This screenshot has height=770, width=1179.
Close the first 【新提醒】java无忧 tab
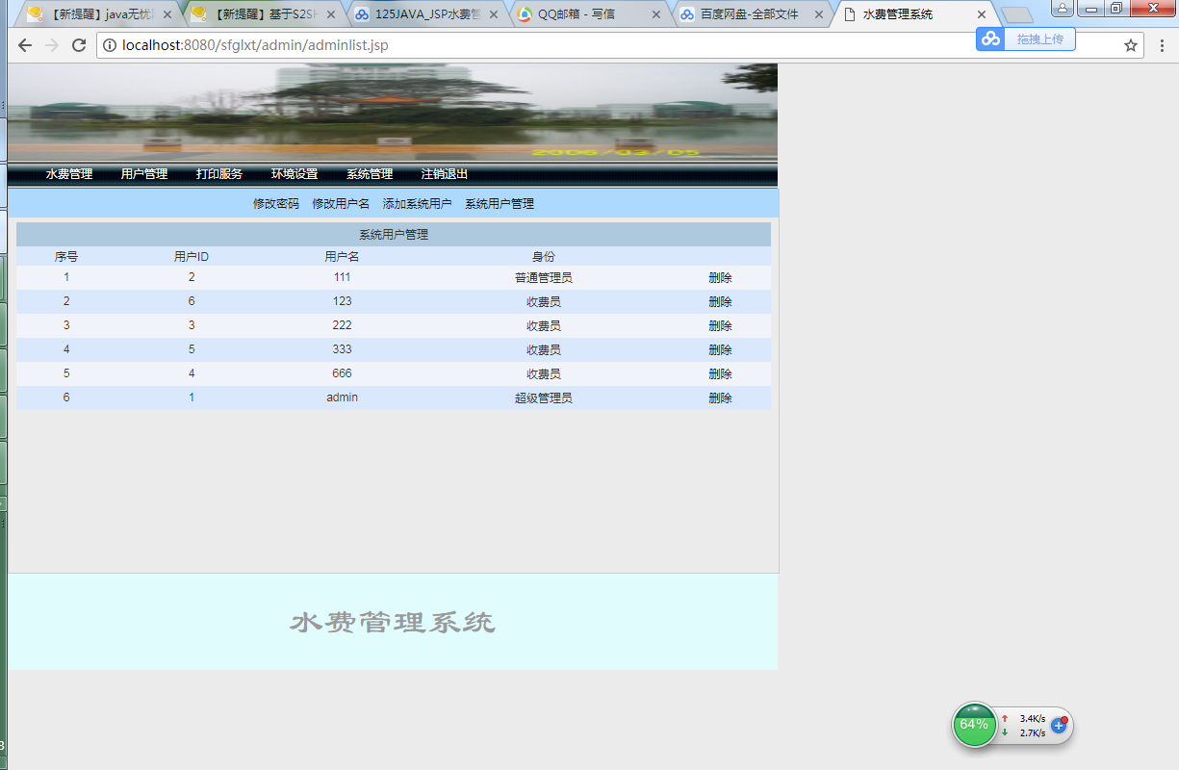click(x=168, y=14)
